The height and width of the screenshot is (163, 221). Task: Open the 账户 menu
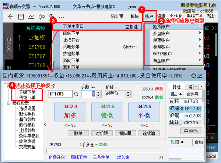[149, 17]
